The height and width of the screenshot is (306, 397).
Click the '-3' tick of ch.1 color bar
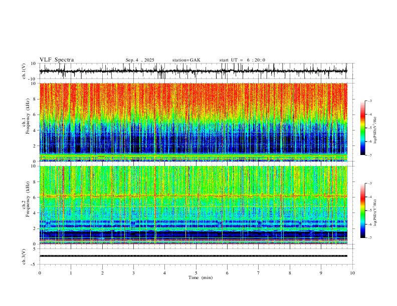point(369,100)
